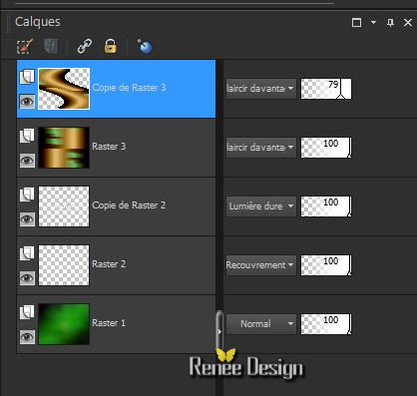Click opacity slider showing 79
This screenshot has height=396, width=417.
tap(326, 89)
